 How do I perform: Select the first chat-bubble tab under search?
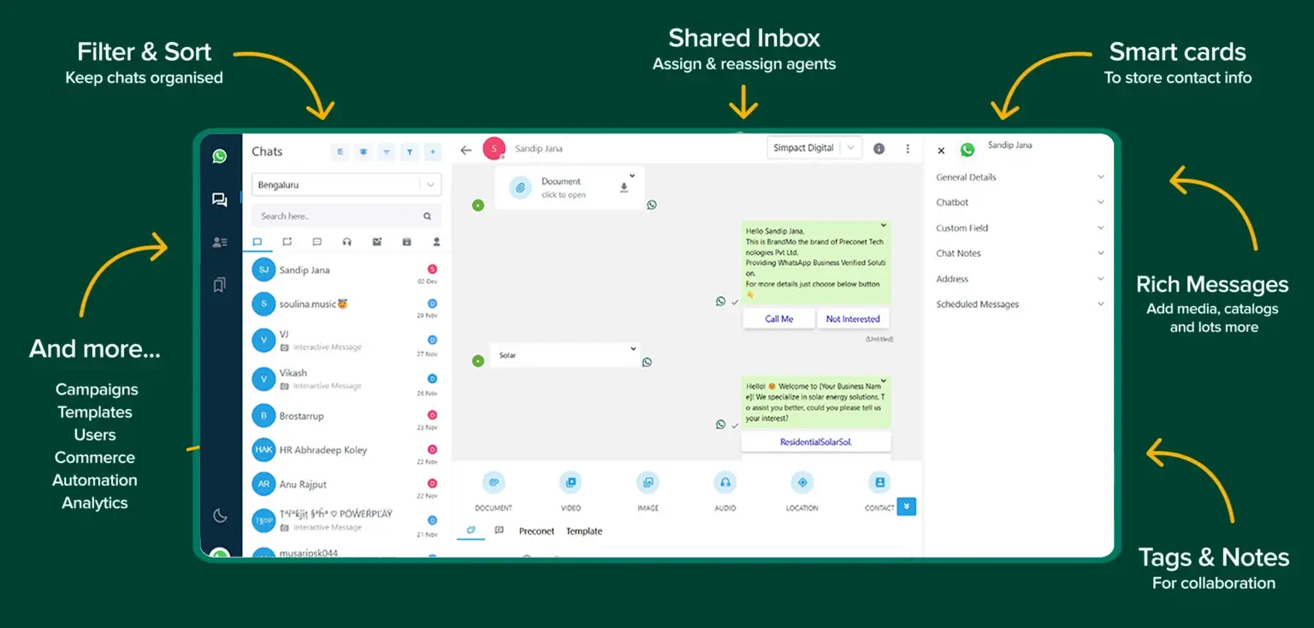(x=257, y=242)
